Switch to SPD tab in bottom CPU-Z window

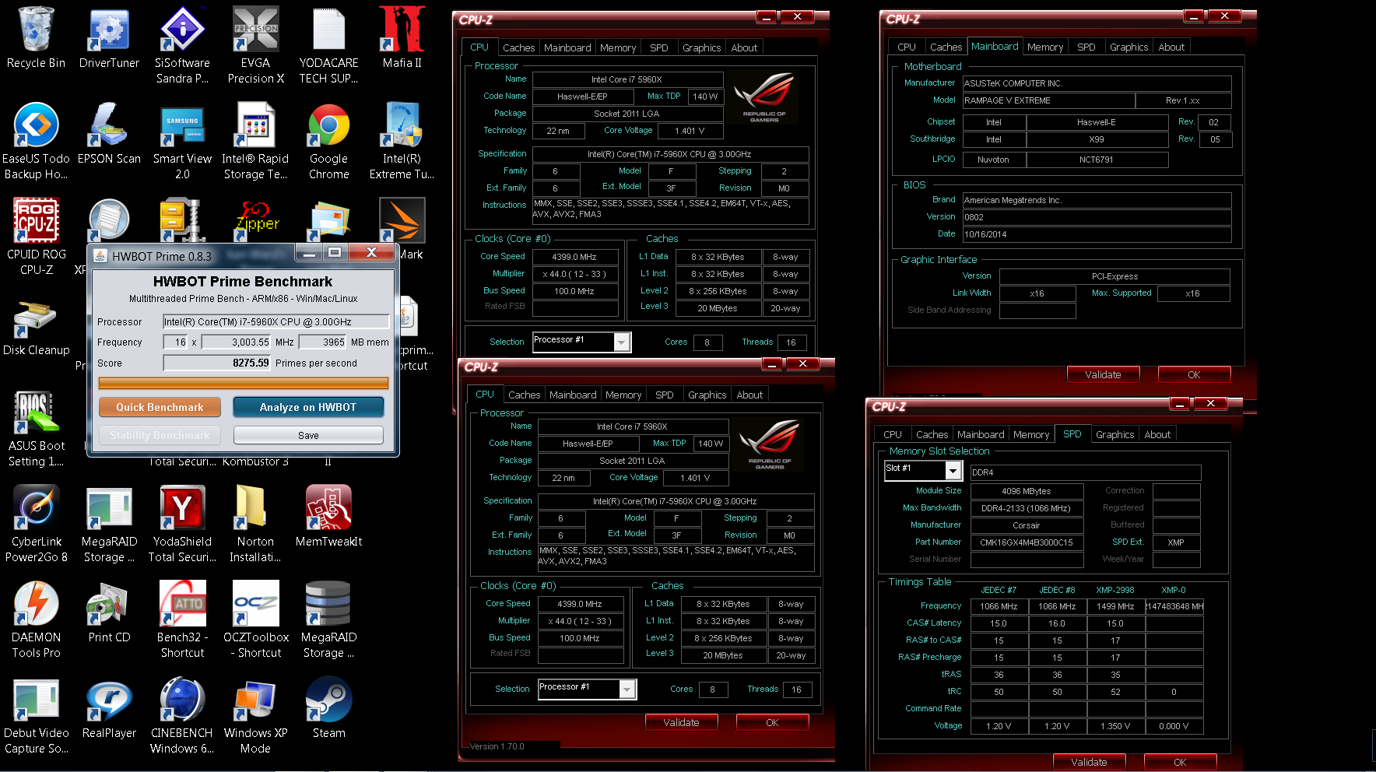pyautogui.click(x=665, y=395)
